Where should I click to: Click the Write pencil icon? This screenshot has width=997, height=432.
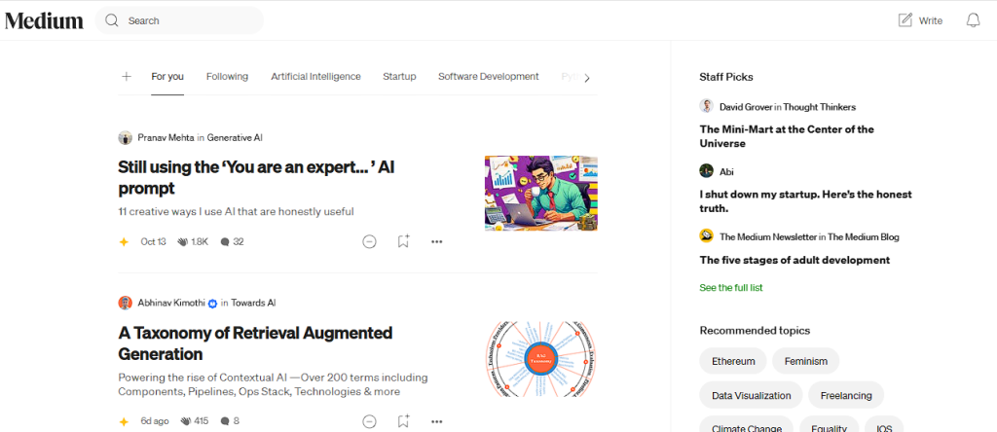(x=905, y=20)
